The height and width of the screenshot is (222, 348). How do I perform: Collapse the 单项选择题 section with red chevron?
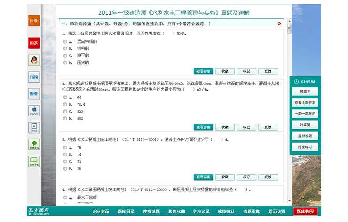[279, 24]
